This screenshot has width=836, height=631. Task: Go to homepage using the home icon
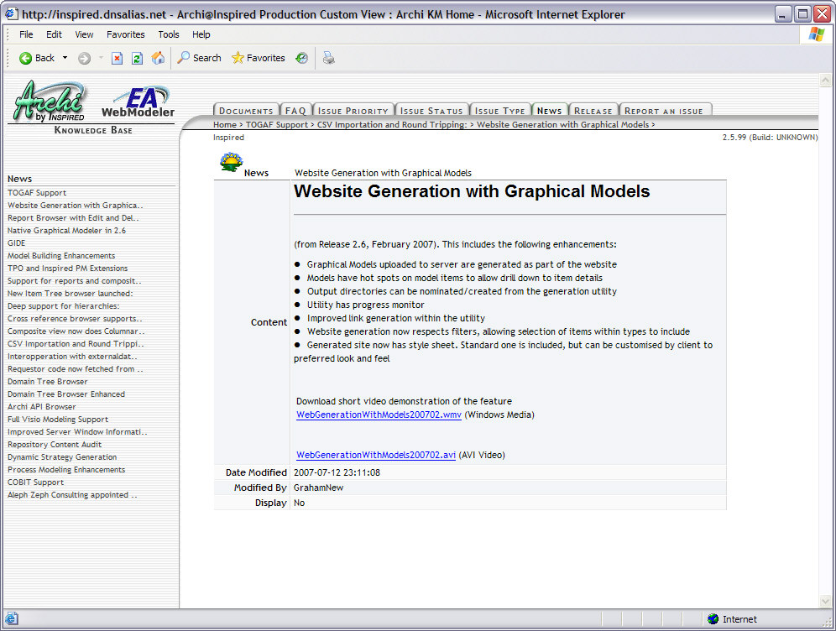[x=157, y=58]
